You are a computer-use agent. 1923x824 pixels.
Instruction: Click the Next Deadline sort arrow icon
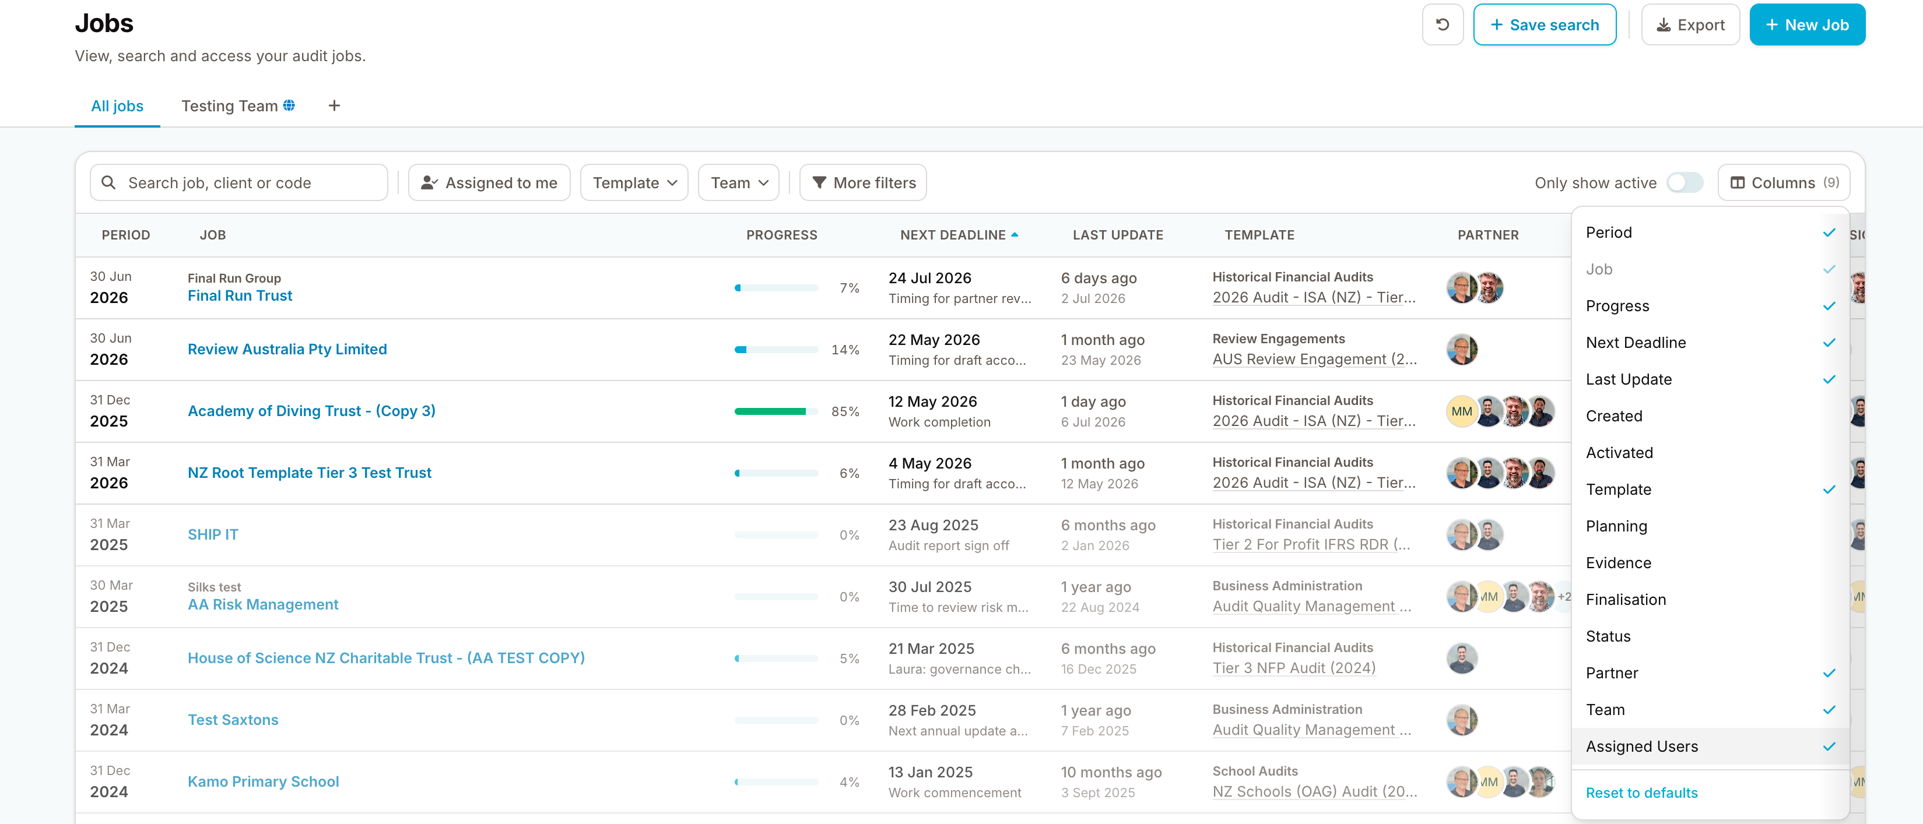(1015, 234)
